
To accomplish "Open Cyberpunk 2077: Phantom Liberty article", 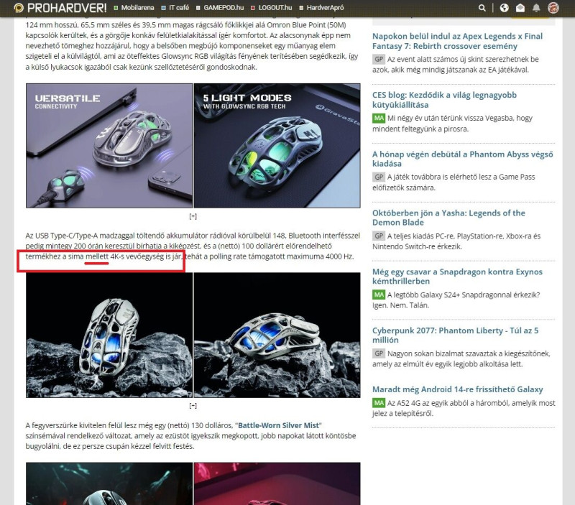I will 455,335.
